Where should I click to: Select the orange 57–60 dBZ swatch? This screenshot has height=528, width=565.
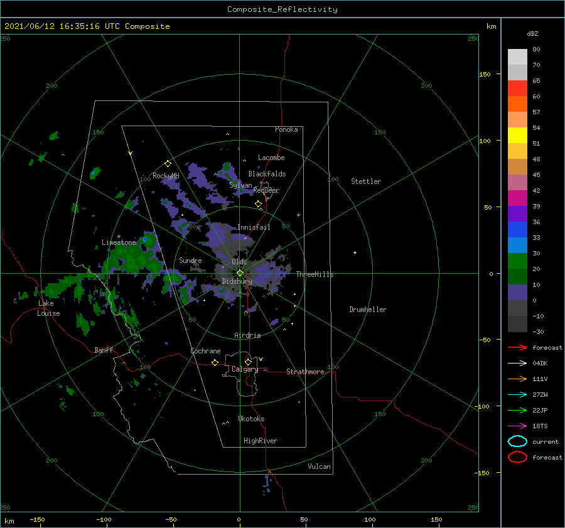(517, 104)
